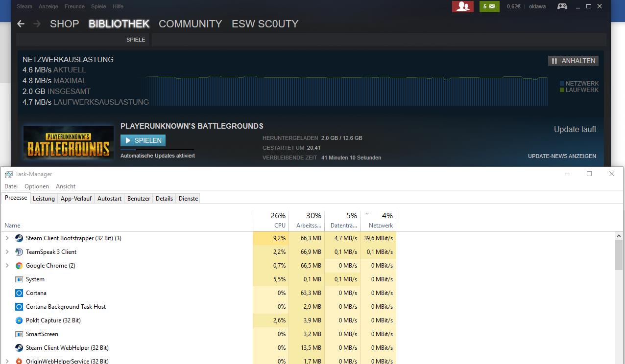Click the SmartScreen process icon
Screen dimensions: 625x364
(19, 334)
